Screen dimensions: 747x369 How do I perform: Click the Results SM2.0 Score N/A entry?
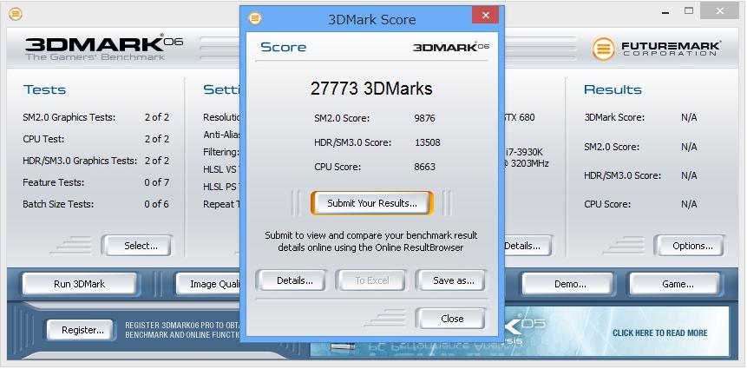(641, 147)
